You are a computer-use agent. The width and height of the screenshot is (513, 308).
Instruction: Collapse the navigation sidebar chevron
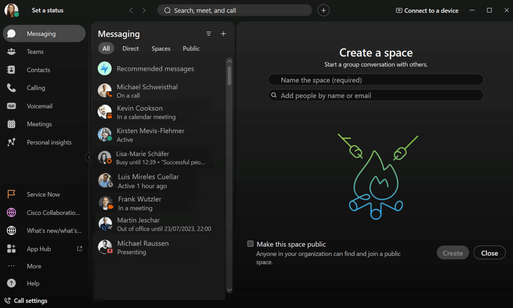89,157
